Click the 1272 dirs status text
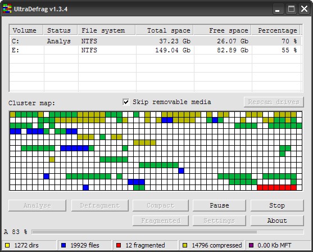 pos(26,245)
